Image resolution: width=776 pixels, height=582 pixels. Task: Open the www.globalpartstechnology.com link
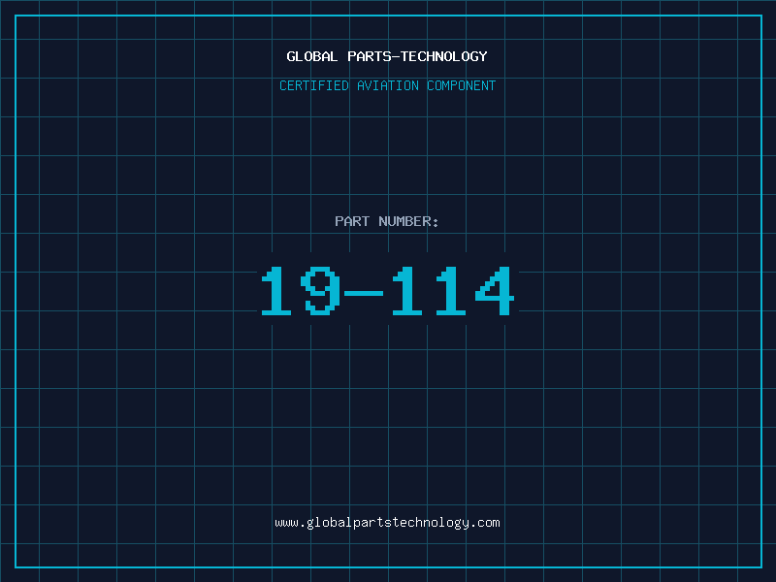coord(387,523)
